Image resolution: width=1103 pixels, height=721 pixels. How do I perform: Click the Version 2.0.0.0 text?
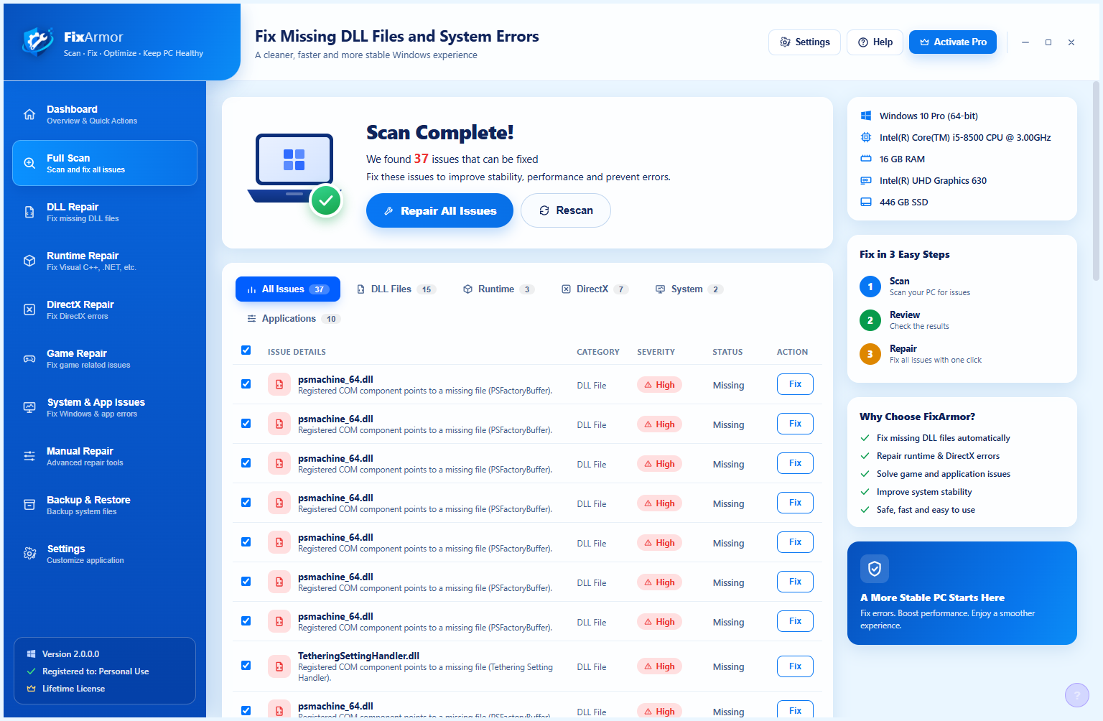[x=70, y=654]
